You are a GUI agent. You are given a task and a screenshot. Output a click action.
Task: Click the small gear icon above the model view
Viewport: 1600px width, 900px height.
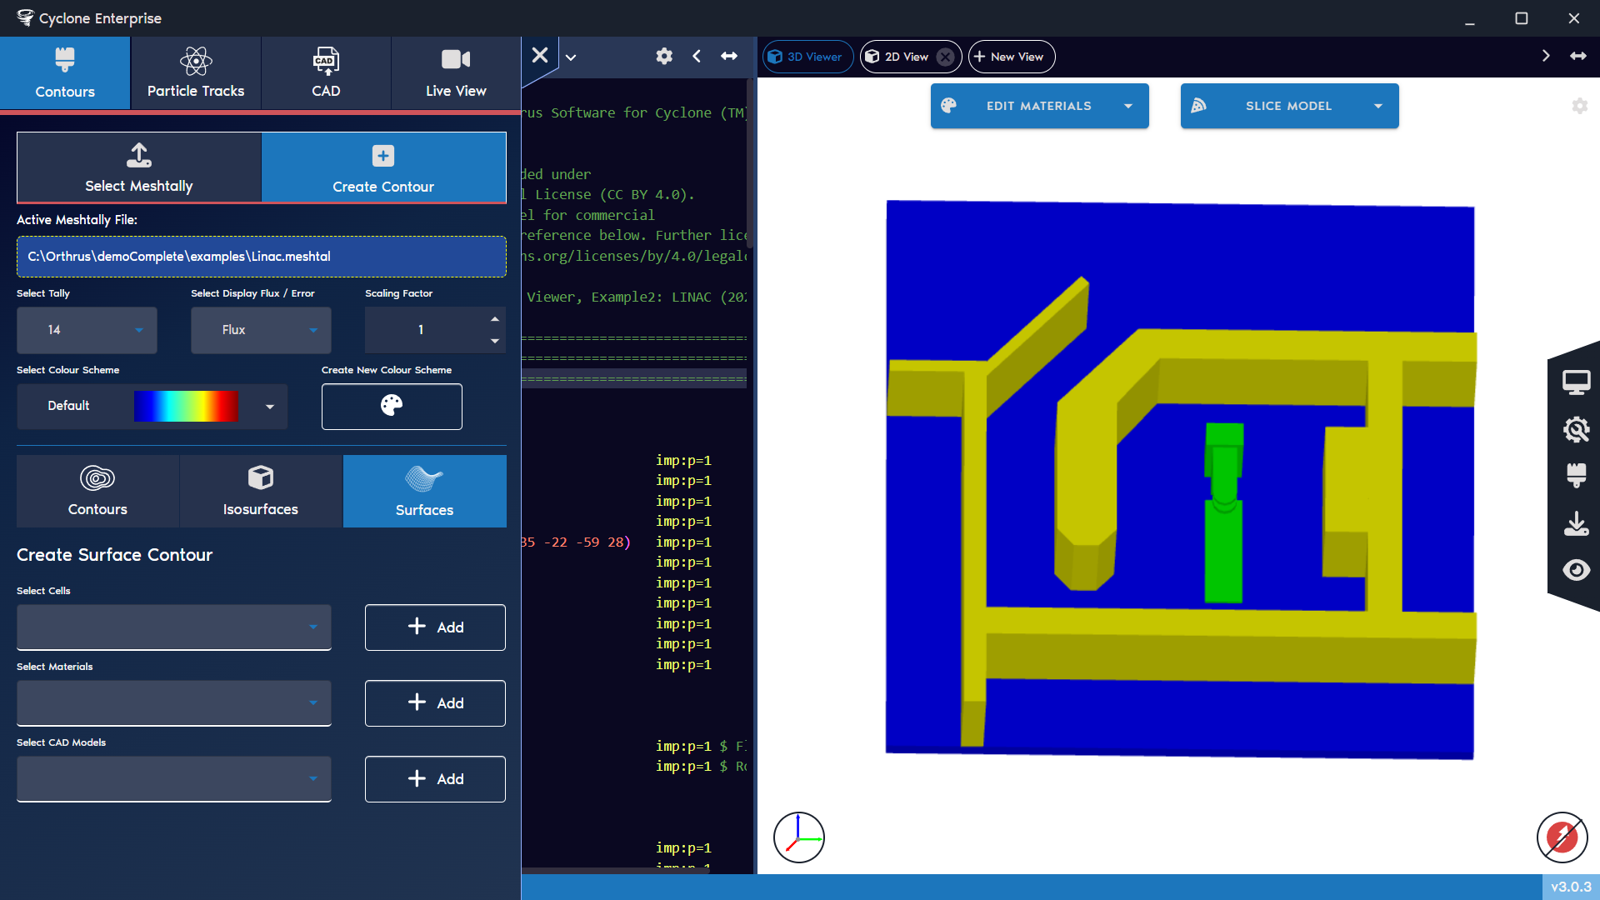(1580, 106)
